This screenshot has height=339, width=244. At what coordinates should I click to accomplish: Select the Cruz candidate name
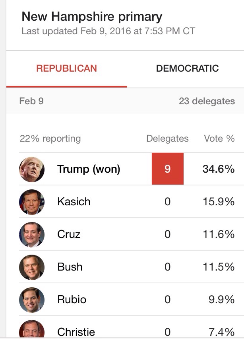click(69, 234)
